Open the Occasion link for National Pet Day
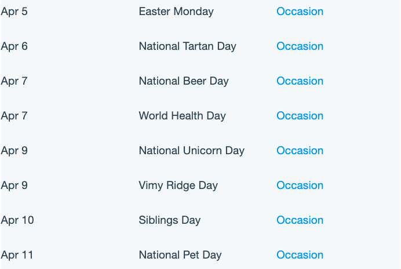Screen dimensions: 401x269 (x=300, y=255)
